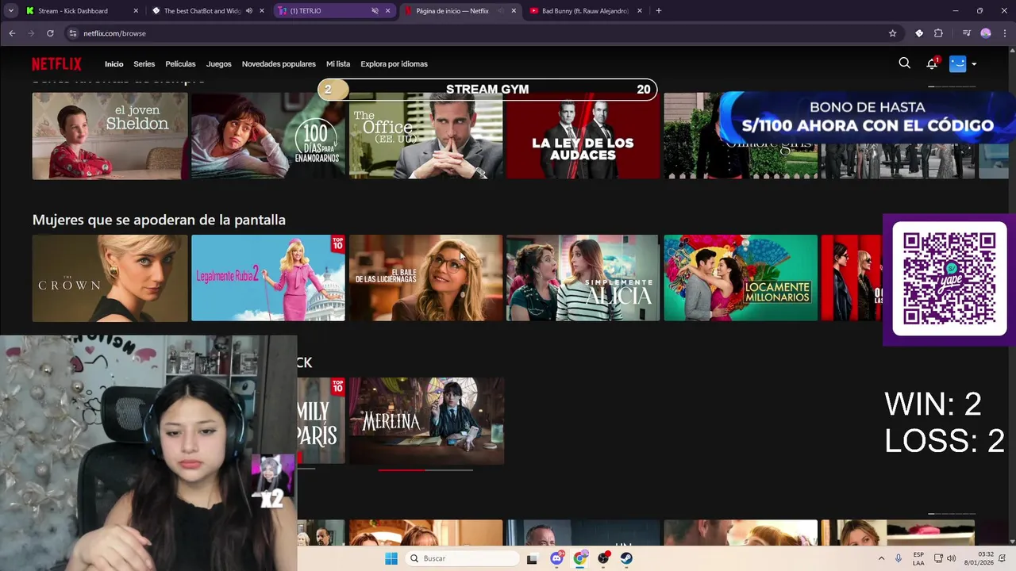Image resolution: width=1016 pixels, height=571 pixels.
Task: Click the taskbar Buscar search box
Action: tap(463, 558)
